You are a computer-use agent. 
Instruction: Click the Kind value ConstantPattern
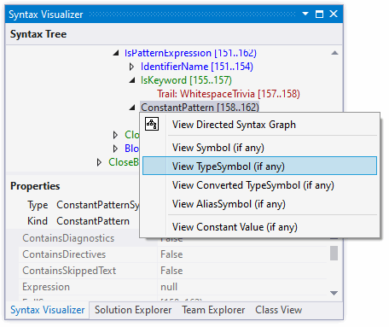pos(93,221)
